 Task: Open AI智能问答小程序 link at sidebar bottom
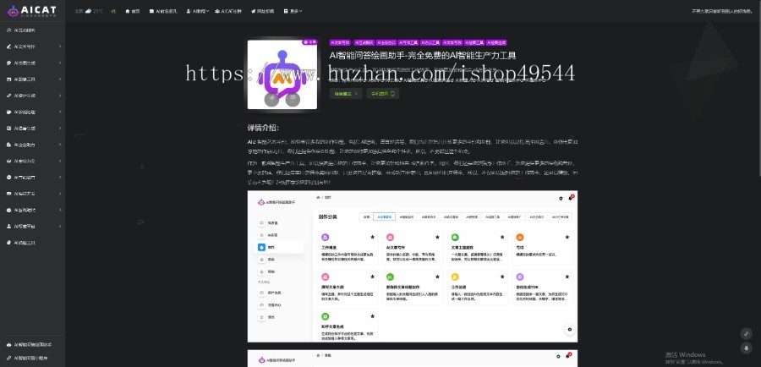[x=30, y=358]
